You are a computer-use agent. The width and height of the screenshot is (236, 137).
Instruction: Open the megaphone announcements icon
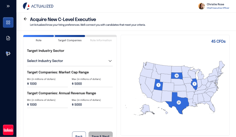coord(8,54)
